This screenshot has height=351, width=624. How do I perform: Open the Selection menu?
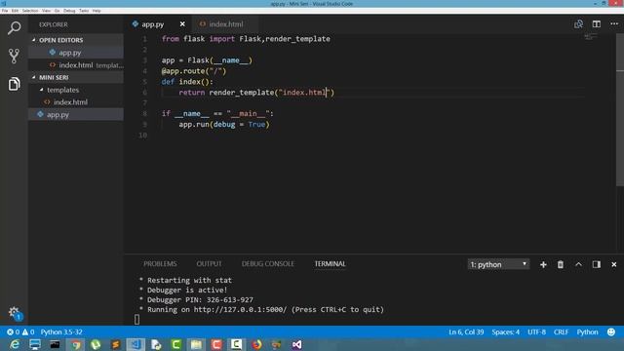tap(30, 11)
